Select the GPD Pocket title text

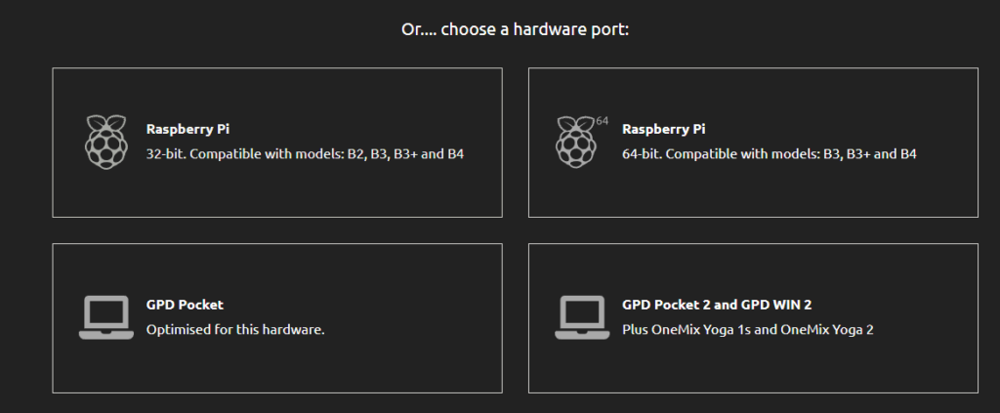click(x=185, y=305)
